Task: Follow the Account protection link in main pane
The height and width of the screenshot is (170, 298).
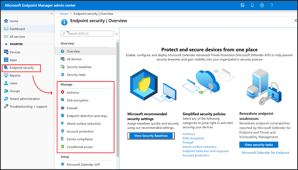Action: (x=196, y=156)
